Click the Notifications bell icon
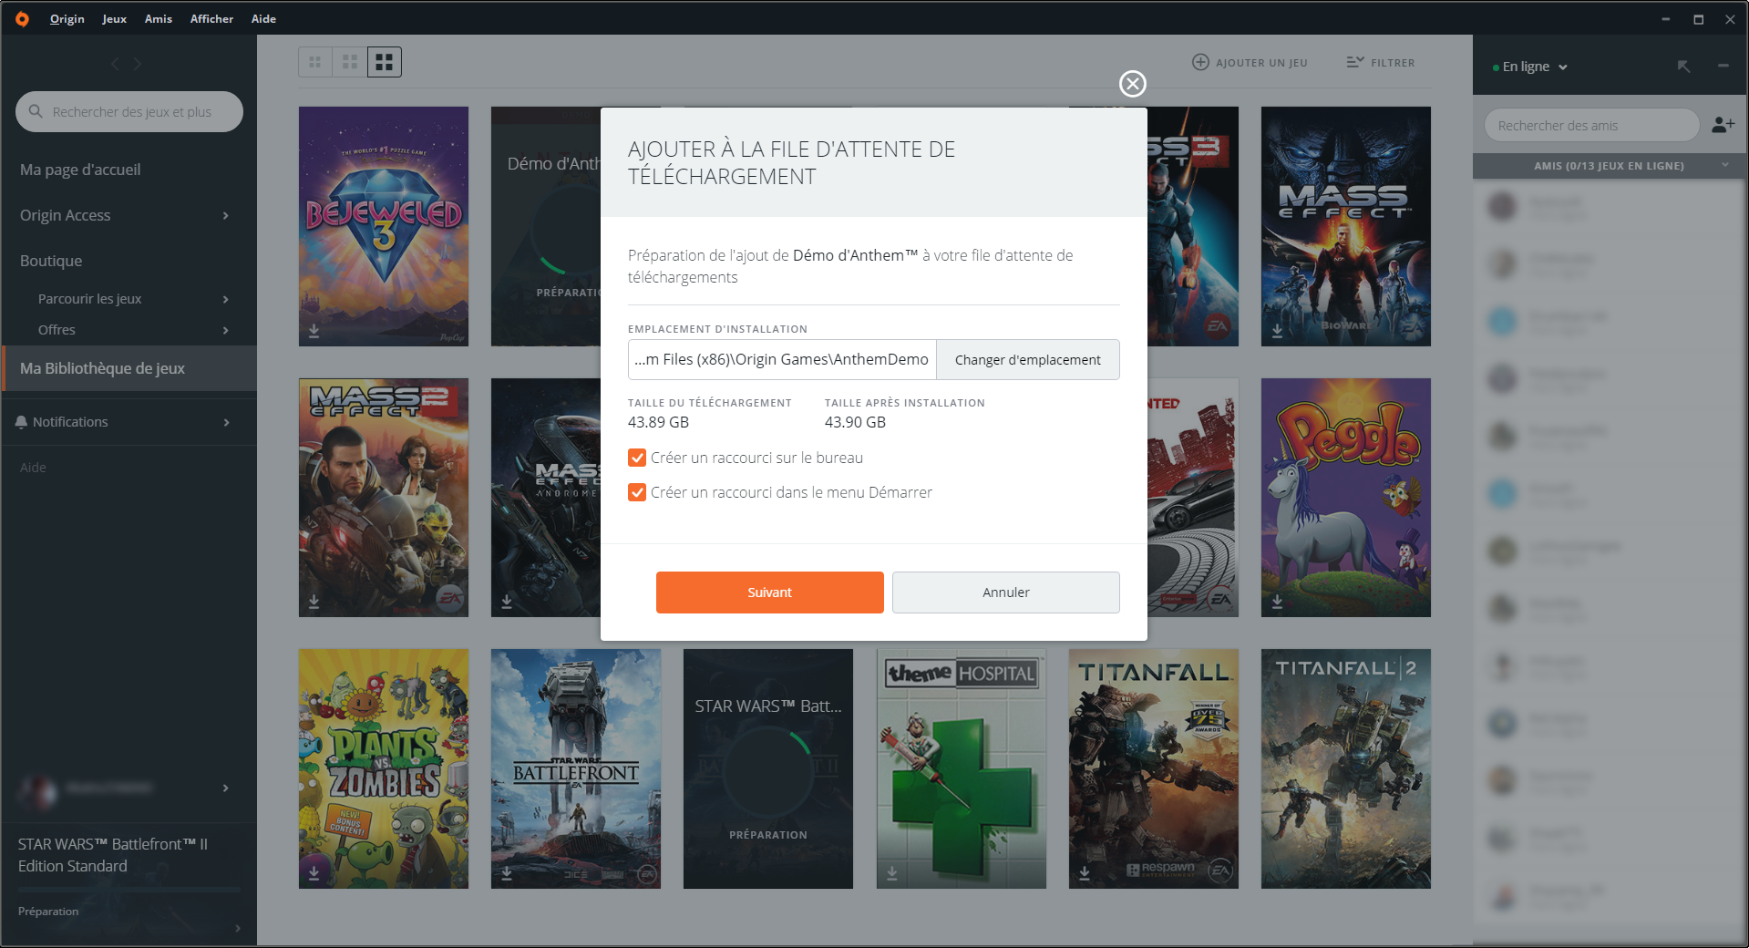This screenshot has width=1749, height=948. coord(21,422)
